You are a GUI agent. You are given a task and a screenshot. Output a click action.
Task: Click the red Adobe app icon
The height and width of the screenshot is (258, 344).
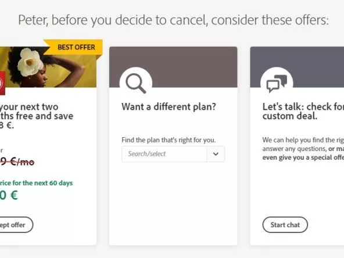(x=2, y=83)
